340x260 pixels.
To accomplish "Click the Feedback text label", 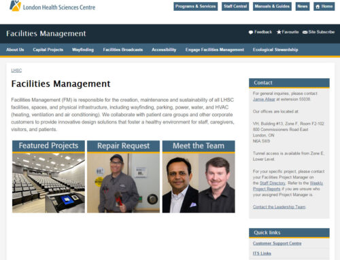I will click(x=263, y=32).
